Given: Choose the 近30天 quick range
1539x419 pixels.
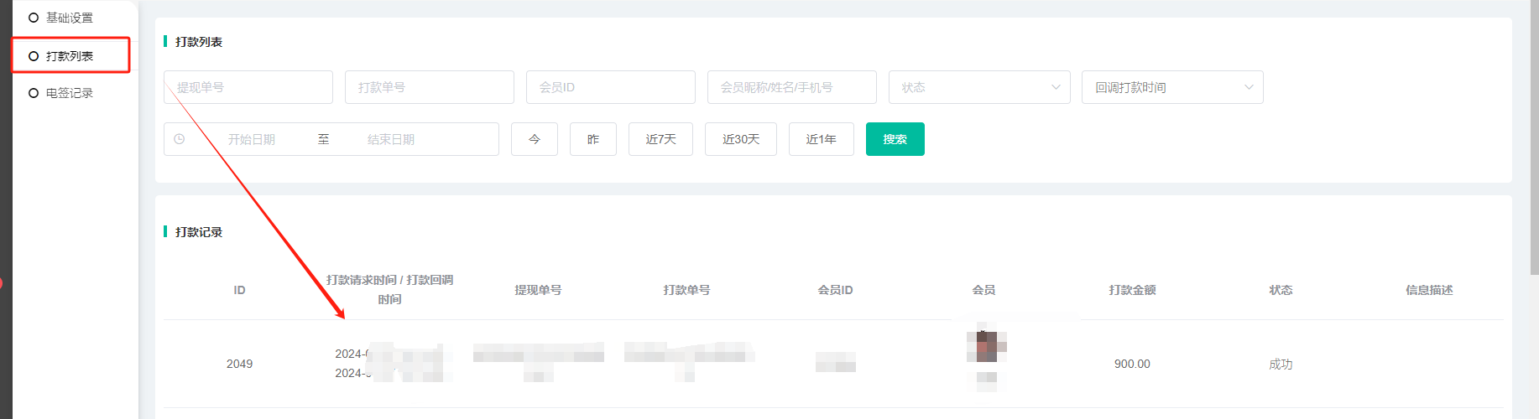Looking at the screenshot, I should point(741,139).
